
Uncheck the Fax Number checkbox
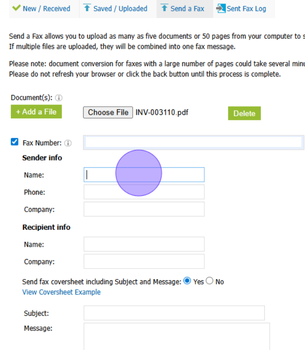(14, 142)
